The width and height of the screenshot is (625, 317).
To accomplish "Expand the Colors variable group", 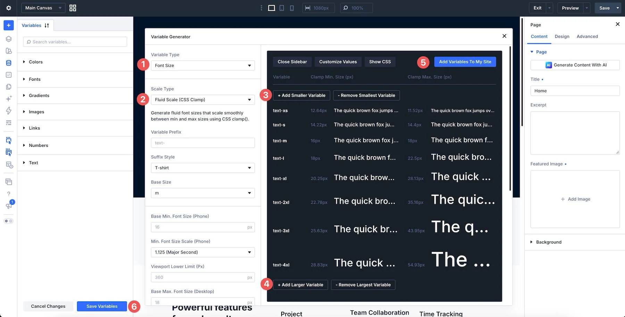I will click(75, 62).
